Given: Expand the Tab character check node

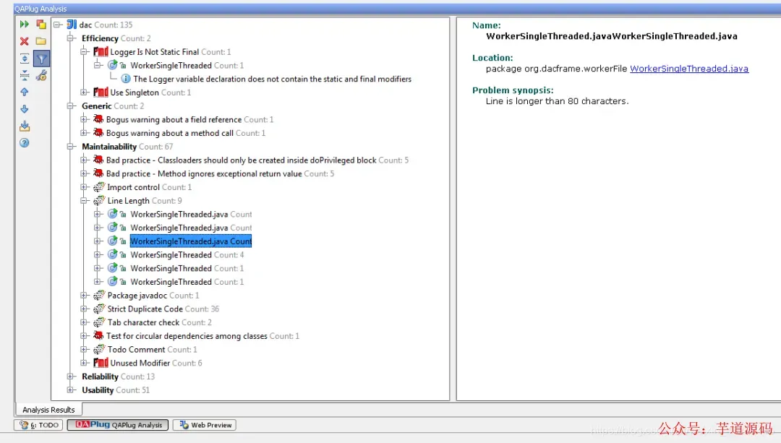Looking at the screenshot, I should click(84, 322).
